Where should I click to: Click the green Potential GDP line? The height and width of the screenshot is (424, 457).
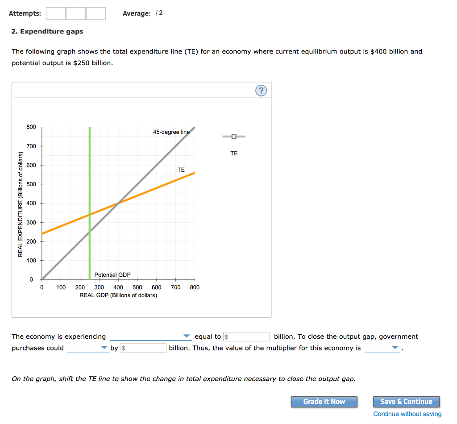point(89,201)
